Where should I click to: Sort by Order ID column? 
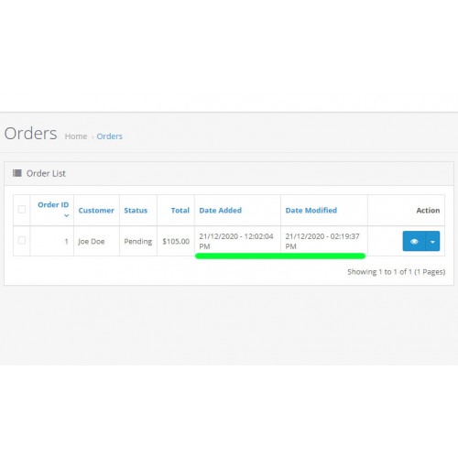pos(53,204)
